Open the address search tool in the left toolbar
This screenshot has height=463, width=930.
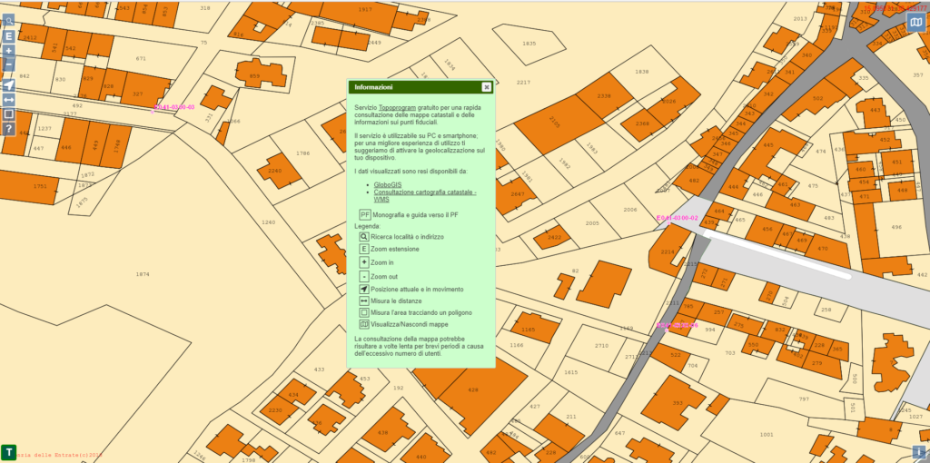(x=9, y=21)
